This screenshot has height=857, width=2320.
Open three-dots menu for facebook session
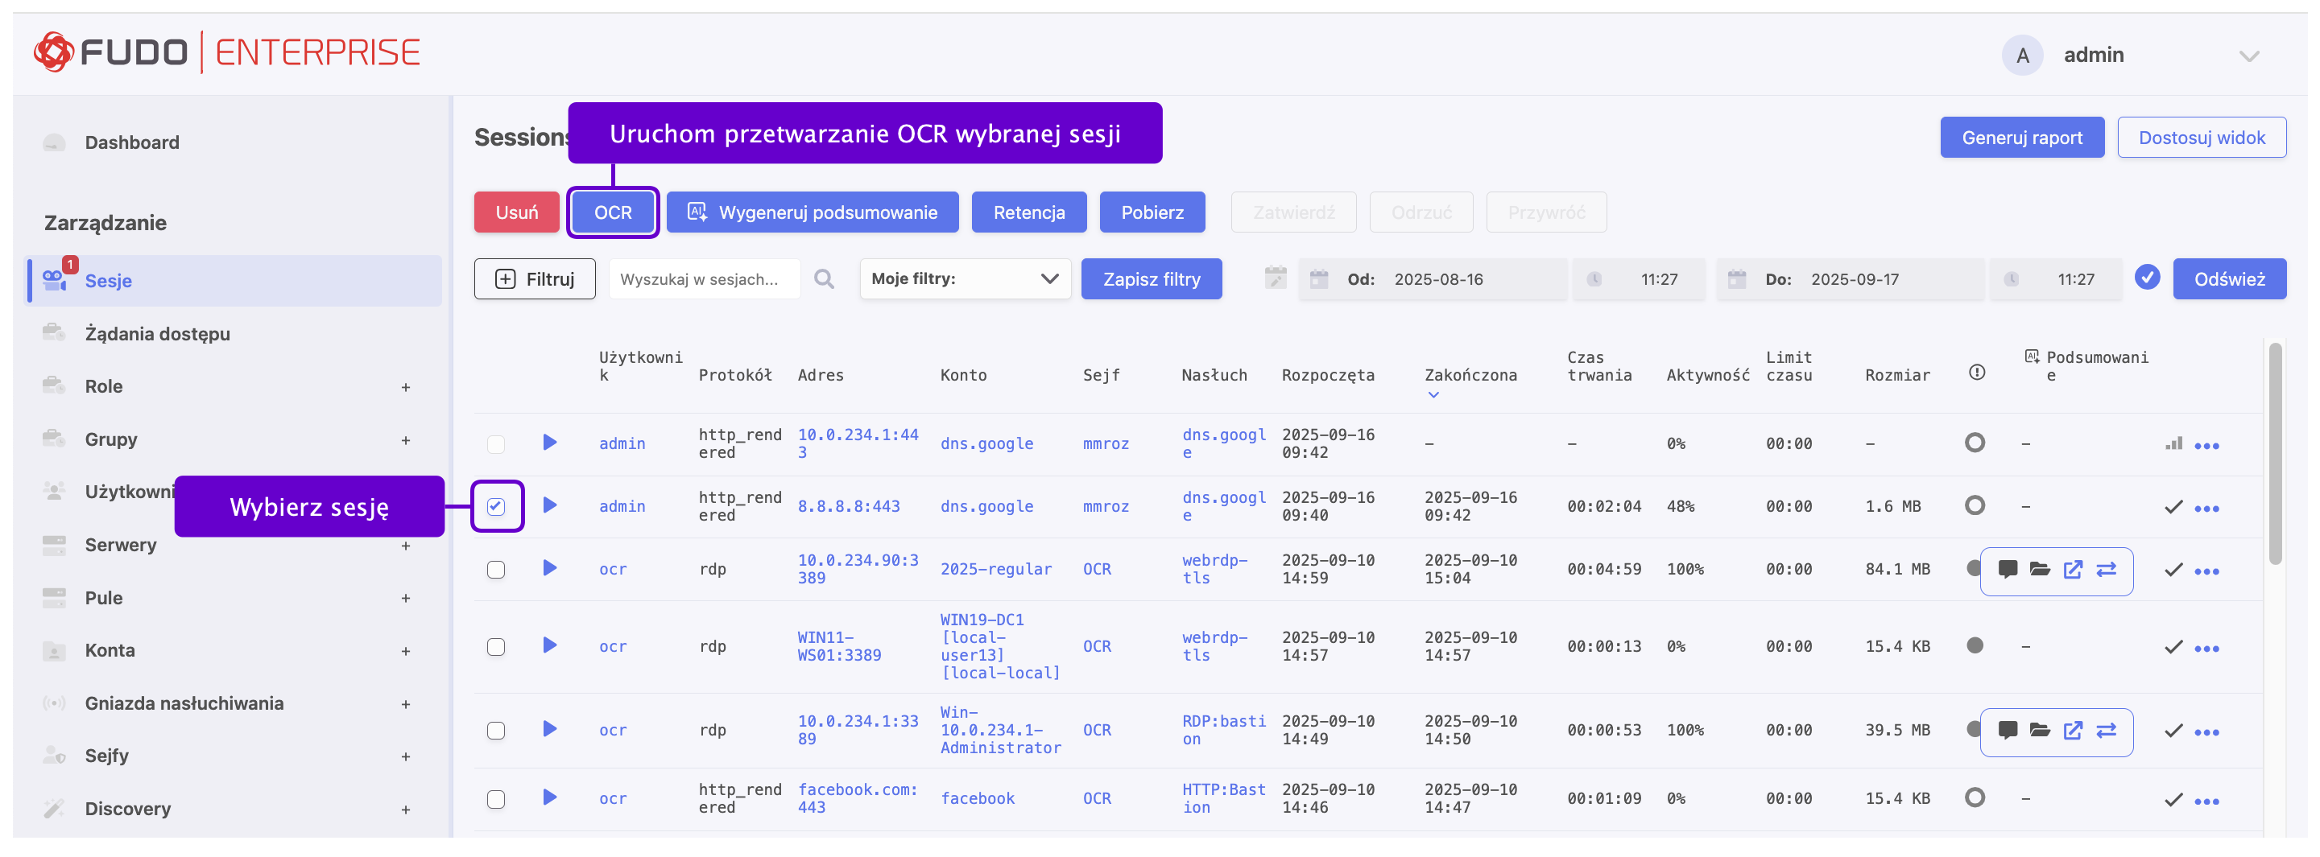(2206, 801)
